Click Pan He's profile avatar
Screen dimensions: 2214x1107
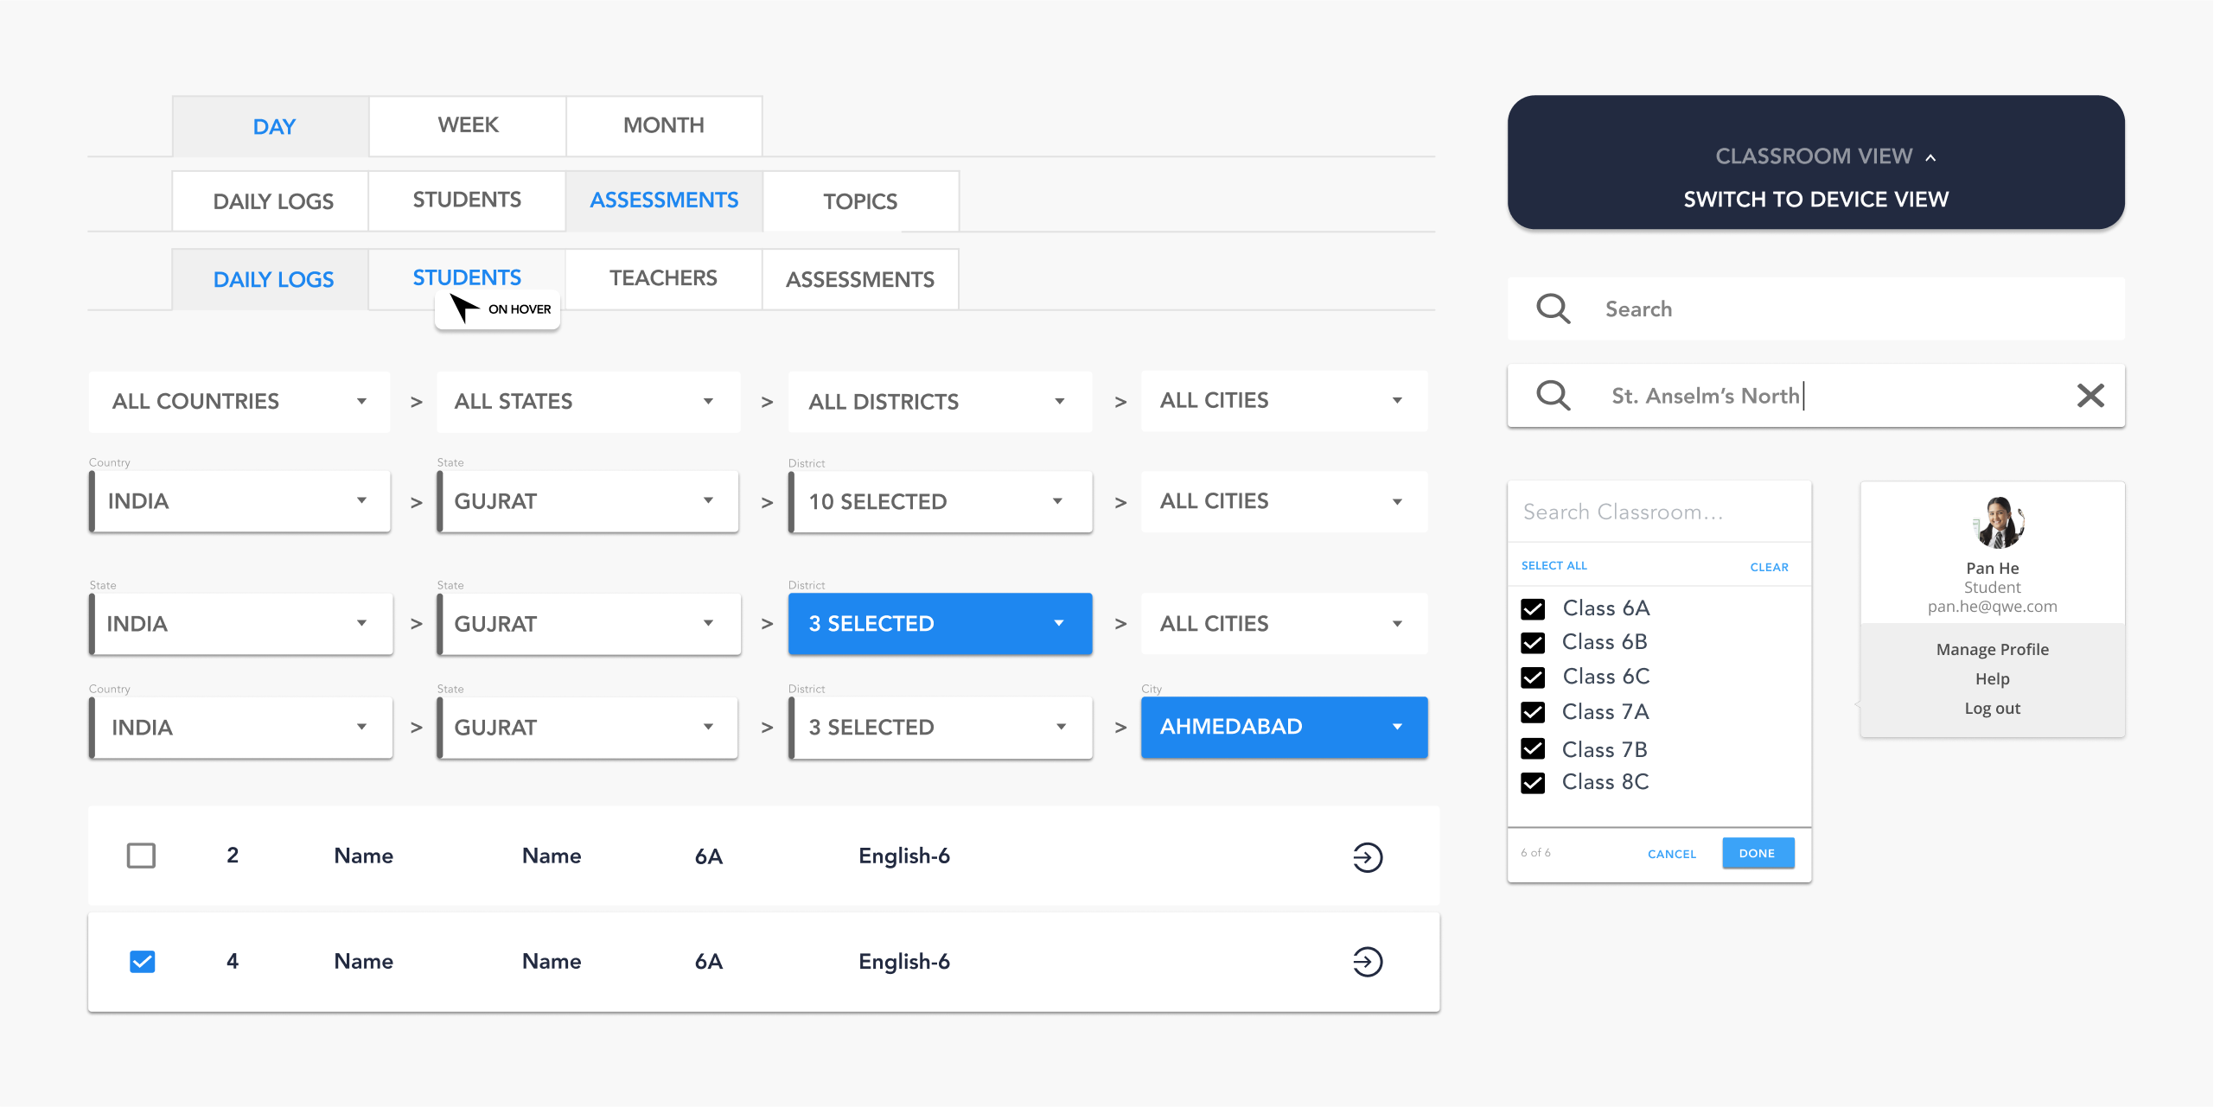[1998, 523]
